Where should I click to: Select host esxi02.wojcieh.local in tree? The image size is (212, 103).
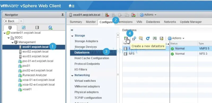(x=36, y=52)
